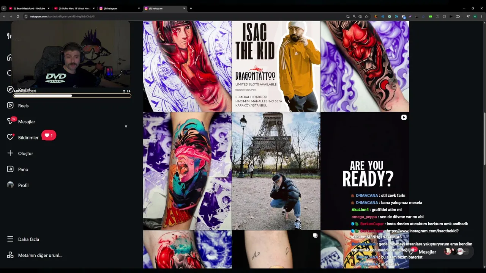Expand the Daha fazla hamburger menu
The width and height of the screenshot is (486, 273).
pyautogui.click(x=23, y=240)
